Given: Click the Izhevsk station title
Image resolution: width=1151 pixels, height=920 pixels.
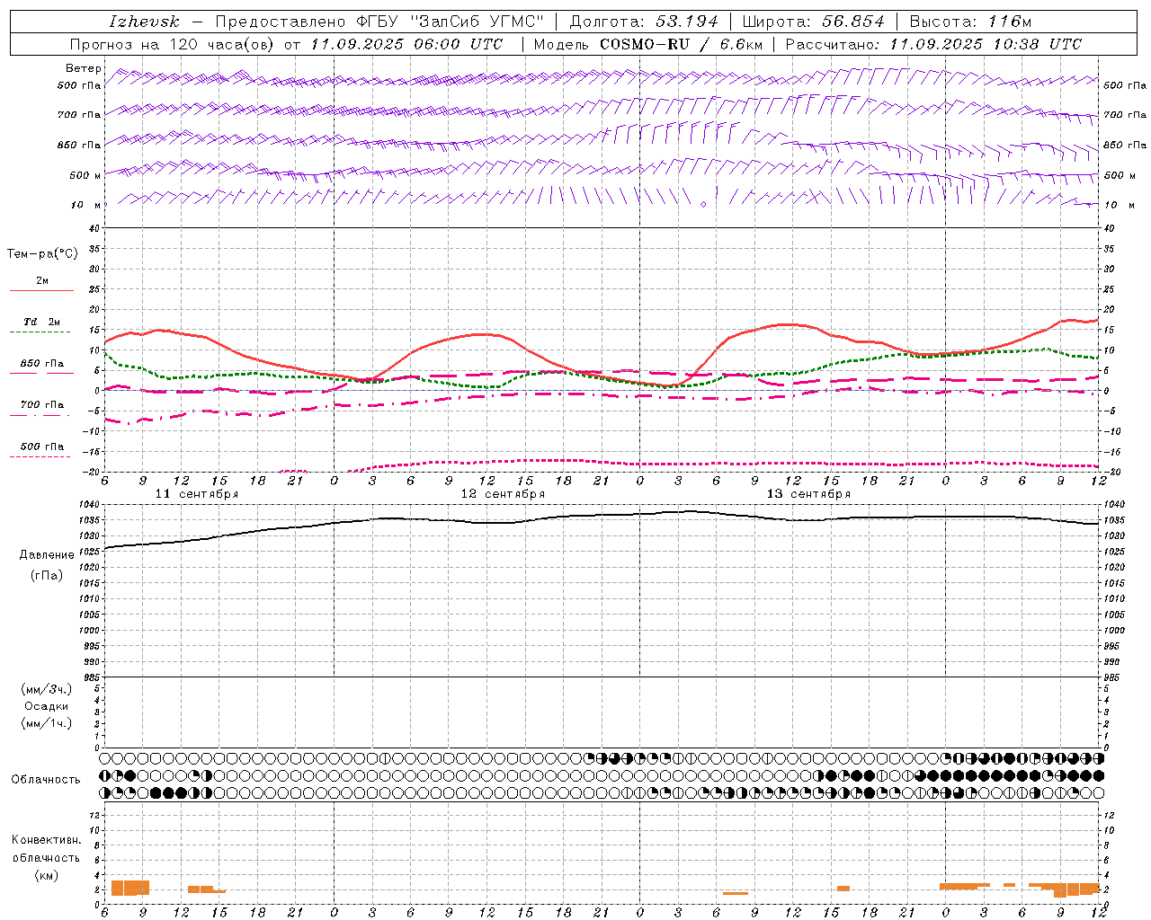Looking at the screenshot, I should click(x=144, y=22).
